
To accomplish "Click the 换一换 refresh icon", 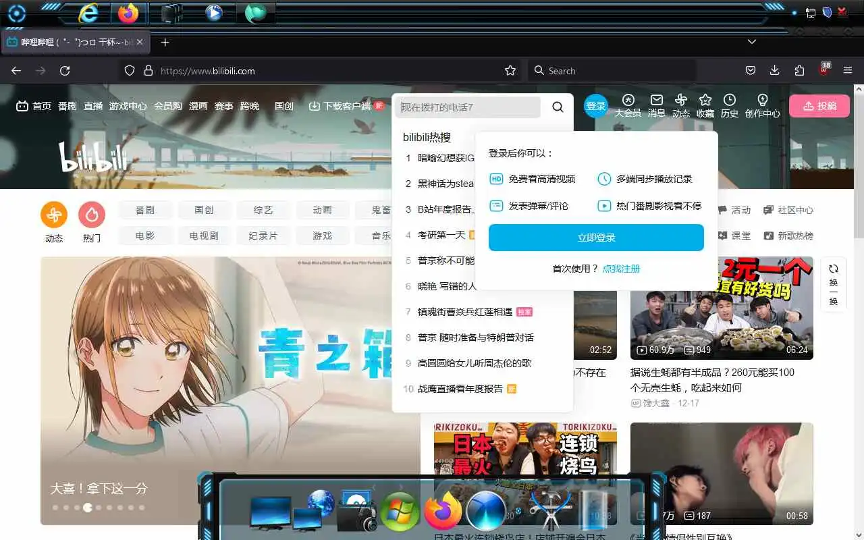I will 834,269.
